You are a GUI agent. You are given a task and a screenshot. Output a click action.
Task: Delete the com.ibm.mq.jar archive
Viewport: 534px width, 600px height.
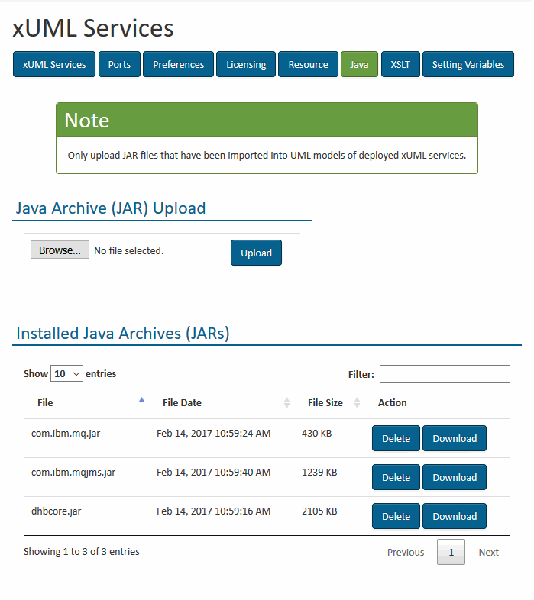coord(396,439)
